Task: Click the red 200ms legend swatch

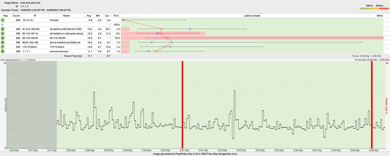Action: point(384,9)
